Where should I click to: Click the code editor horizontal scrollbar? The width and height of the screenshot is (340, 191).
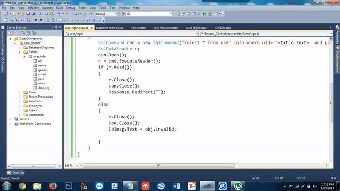[158, 166]
